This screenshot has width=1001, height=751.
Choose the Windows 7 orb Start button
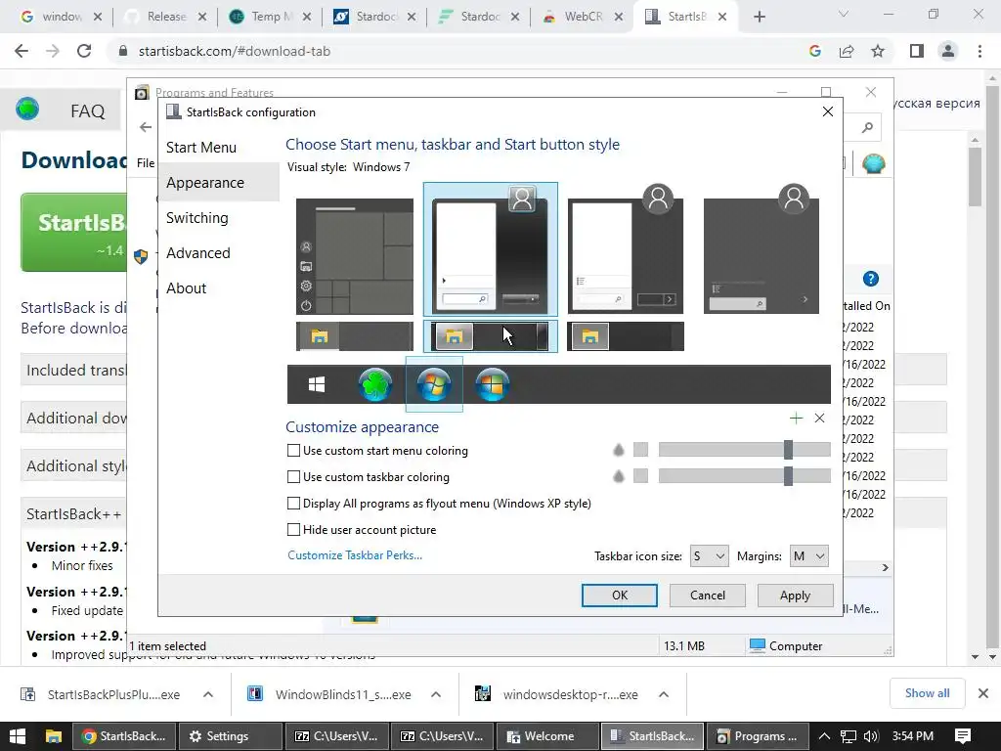pyautogui.click(x=434, y=384)
